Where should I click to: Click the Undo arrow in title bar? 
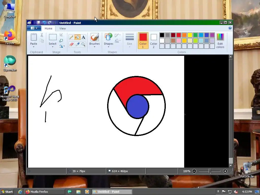pyautogui.click(x=44, y=23)
